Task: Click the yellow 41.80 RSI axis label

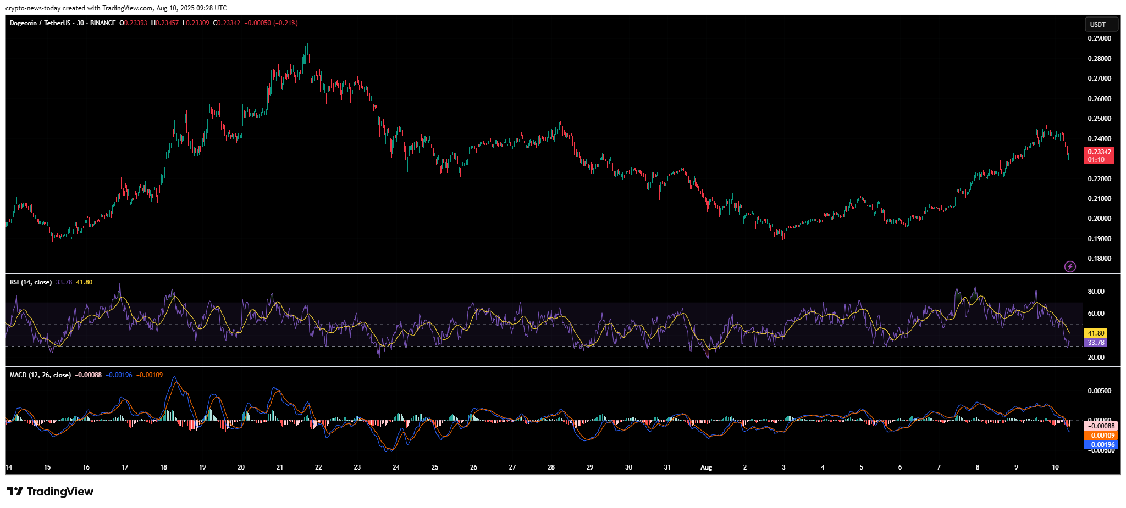Action: pos(1096,333)
